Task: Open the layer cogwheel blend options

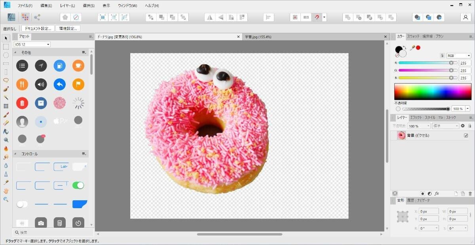Action: (462, 126)
